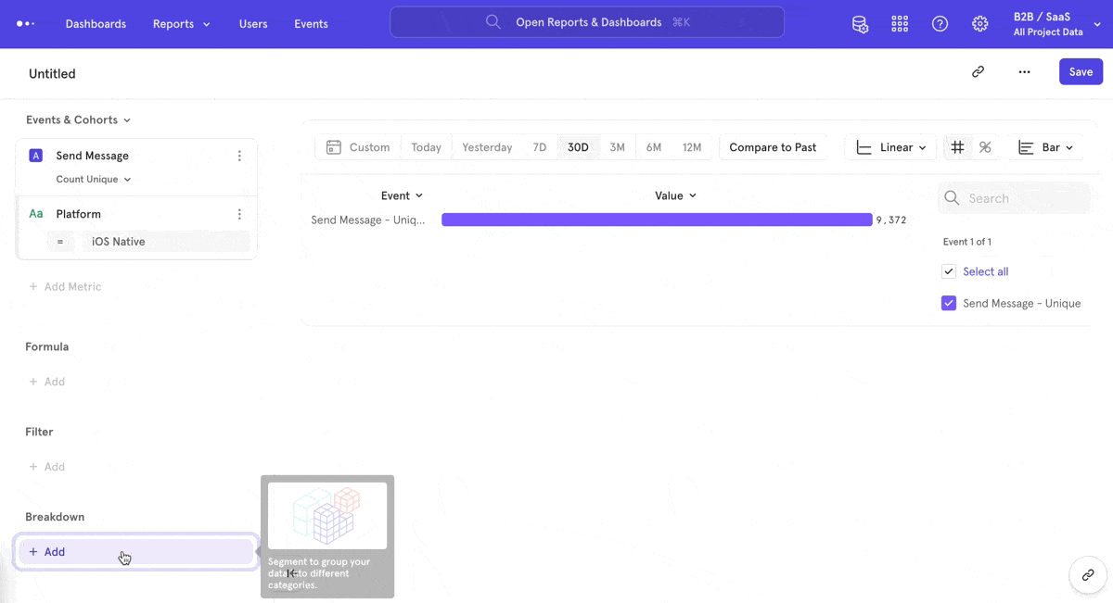This screenshot has height=603, width=1113.
Task: Copy report link via header link icon
Action: (978, 71)
